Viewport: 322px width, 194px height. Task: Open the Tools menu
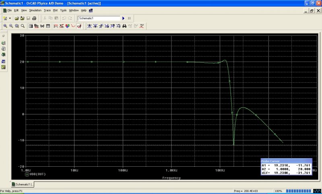point(63,10)
